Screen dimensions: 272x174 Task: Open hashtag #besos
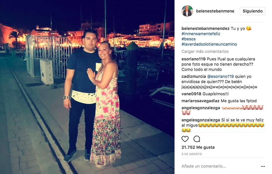(x=189, y=39)
